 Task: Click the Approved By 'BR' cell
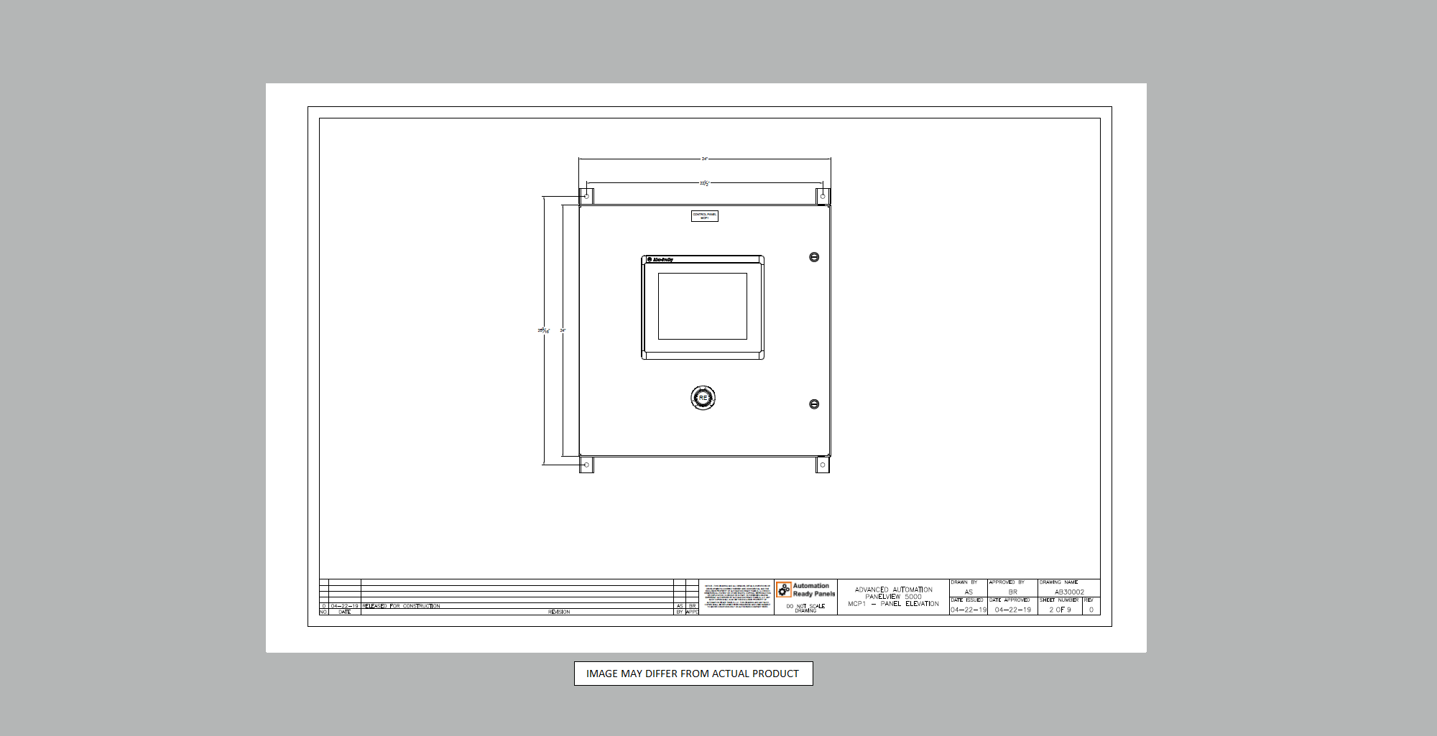[x=1012, y=592]
